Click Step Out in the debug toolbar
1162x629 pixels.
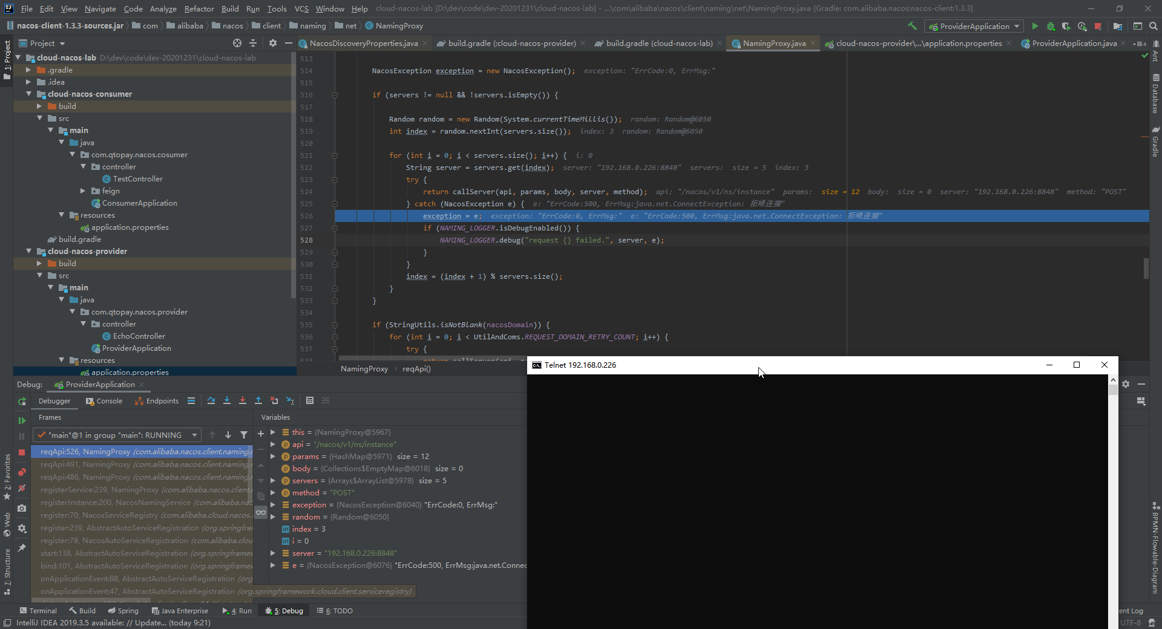pyautogui.click(x=258, y=400)
